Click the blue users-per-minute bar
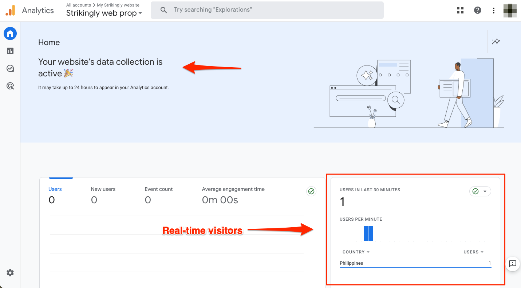This screenshot has width=521, height=288. [367, 233]
